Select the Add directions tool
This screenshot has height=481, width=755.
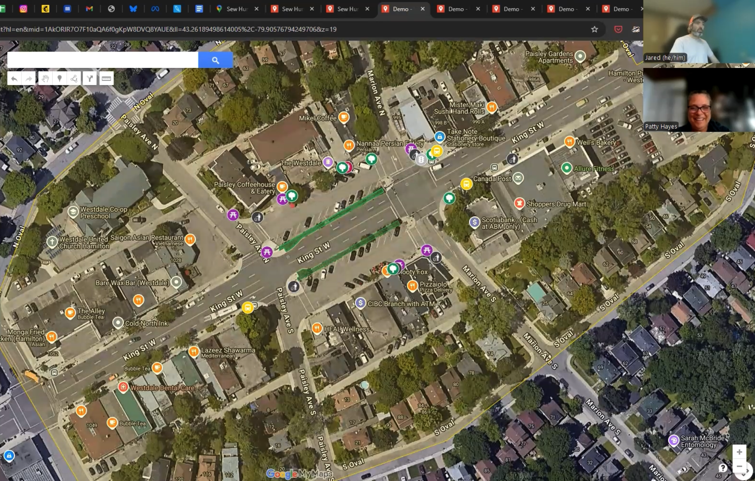pos(90,79)
